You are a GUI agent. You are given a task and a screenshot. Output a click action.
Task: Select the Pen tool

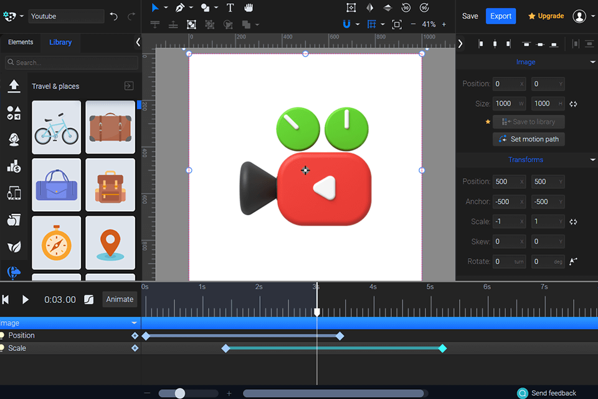point(179,7)
